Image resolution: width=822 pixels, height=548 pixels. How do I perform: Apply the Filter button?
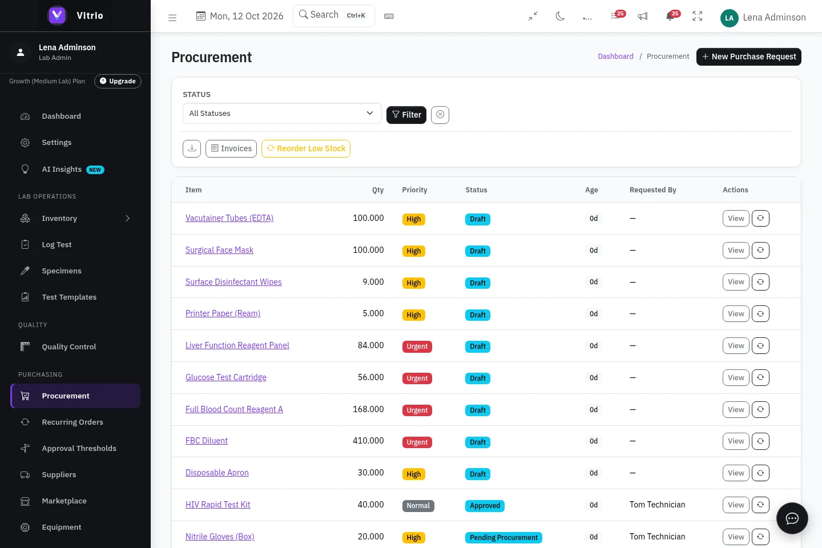406,115
